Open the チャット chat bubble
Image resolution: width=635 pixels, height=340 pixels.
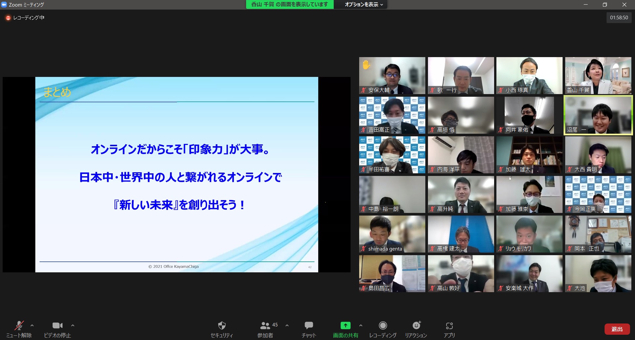click(309, 329)
